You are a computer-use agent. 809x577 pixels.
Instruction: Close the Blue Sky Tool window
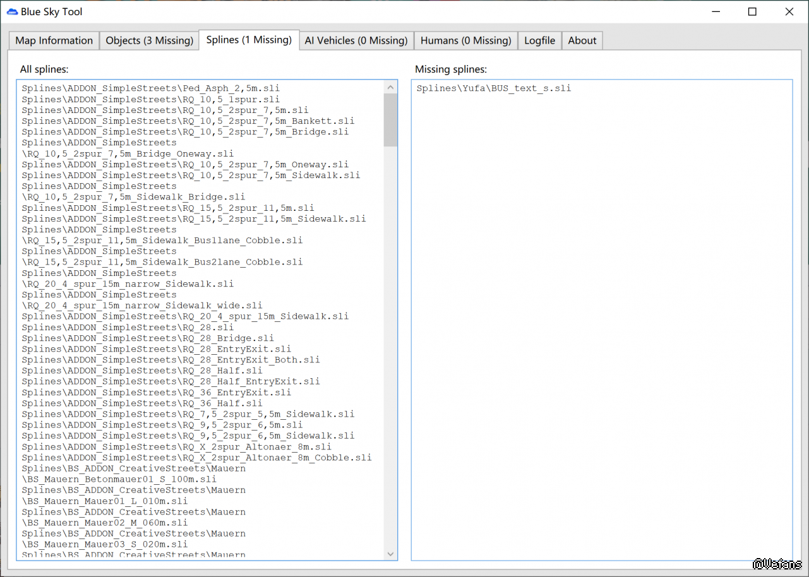tap(789, 12)
